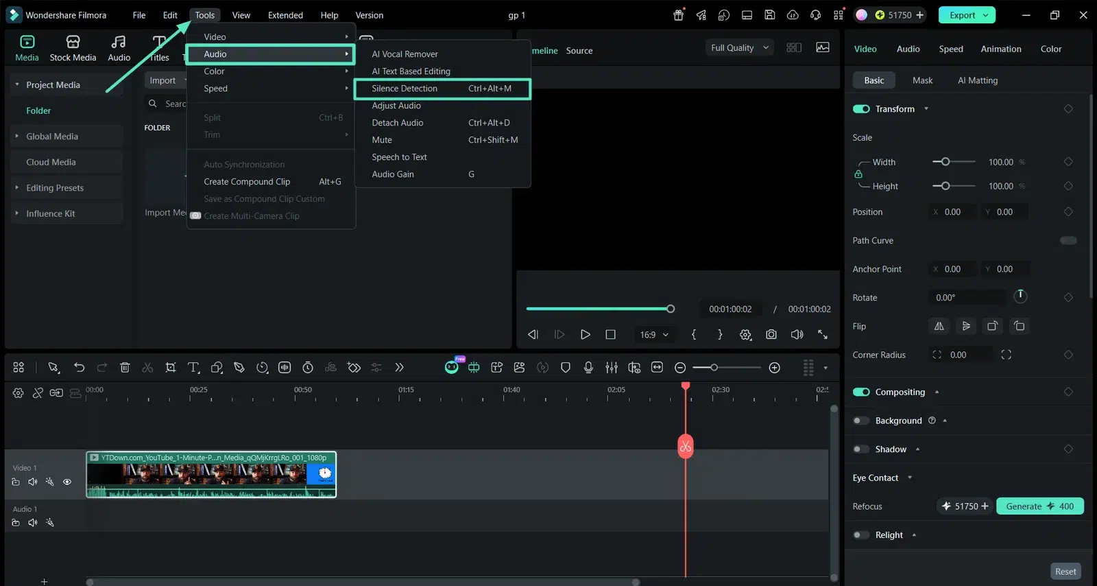Flip the clip vertically
The height and width of the screenshot is (586, 1097).
[966, 326]
